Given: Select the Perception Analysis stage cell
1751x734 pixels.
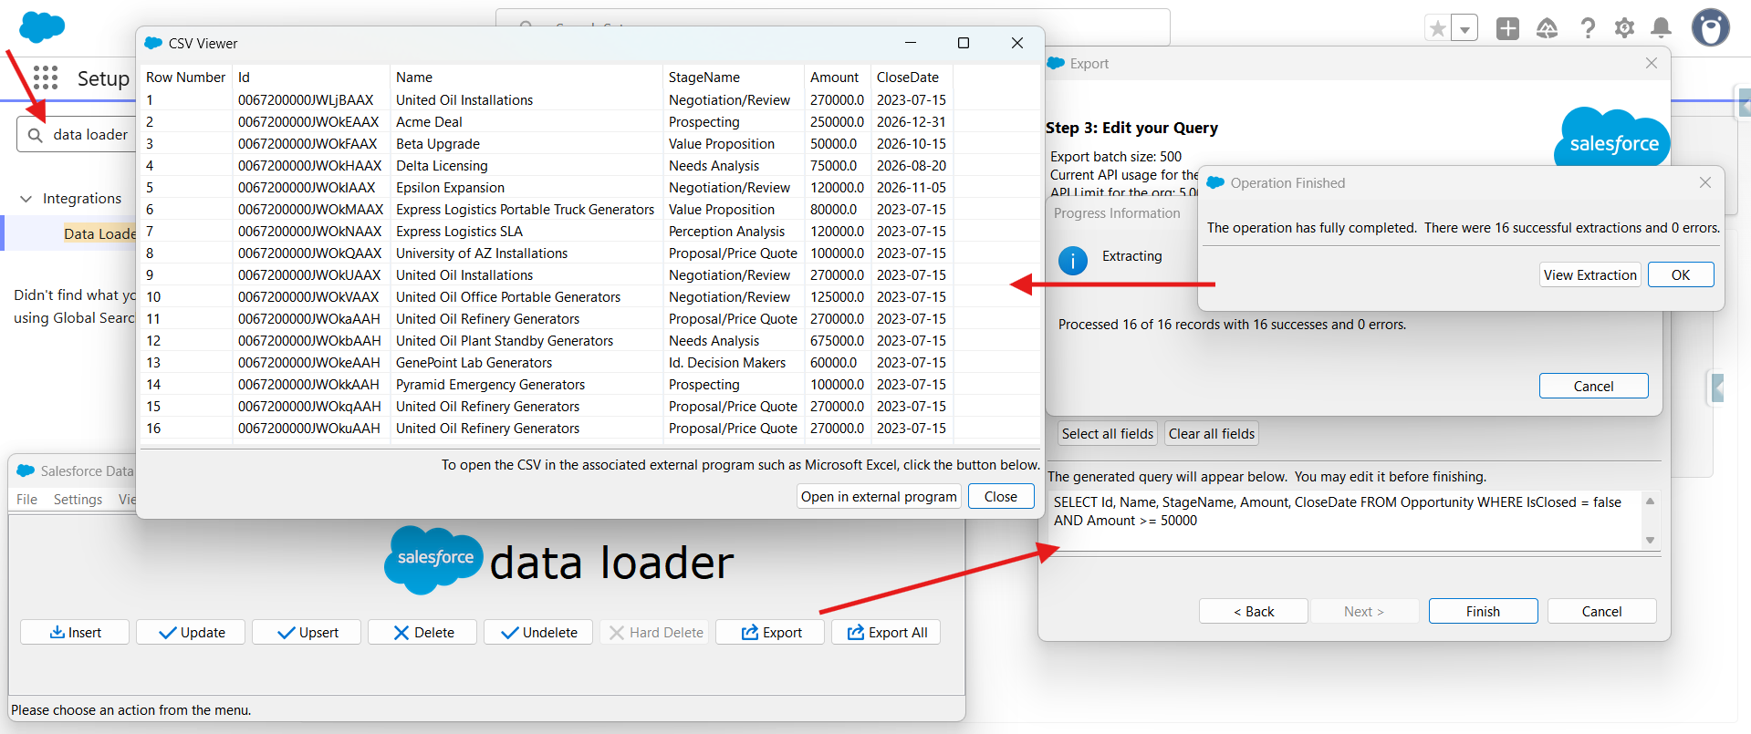Looking at the screenshot, I should pyautogui.click(x=734, y=232).
